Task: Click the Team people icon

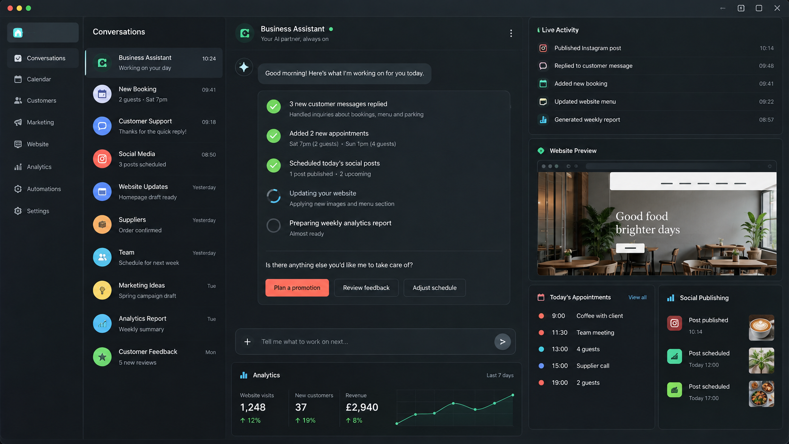Action: tap(102, 257)
